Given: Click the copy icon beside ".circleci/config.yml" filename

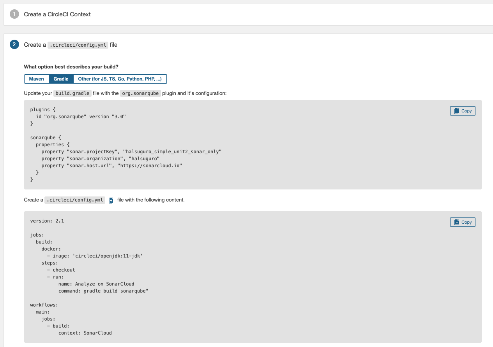Looking at the screenshot, I should (111, 200).
